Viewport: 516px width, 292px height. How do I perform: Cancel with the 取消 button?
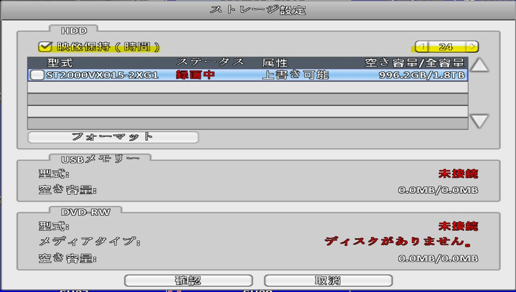tap(328, 281)
